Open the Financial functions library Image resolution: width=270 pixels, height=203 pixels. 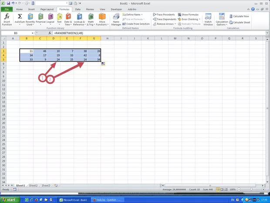[x=40, y=19]
